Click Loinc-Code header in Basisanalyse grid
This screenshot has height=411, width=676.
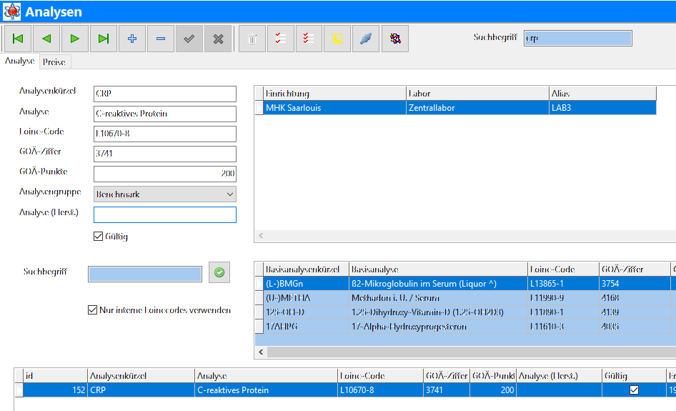(563, 269)
